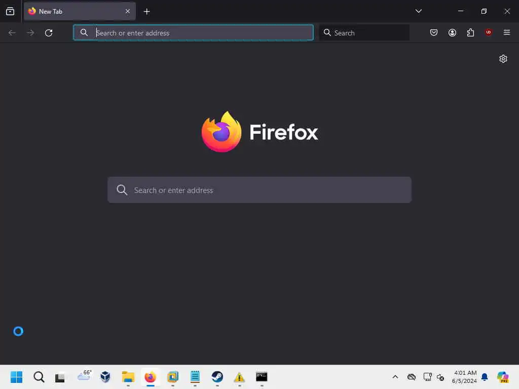Open File Explorer from taskbar
Image resolution: width=519 pixels, height=389 pixels.
point(128,377)
